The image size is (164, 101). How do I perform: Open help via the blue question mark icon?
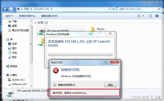(x=157, y=16)
